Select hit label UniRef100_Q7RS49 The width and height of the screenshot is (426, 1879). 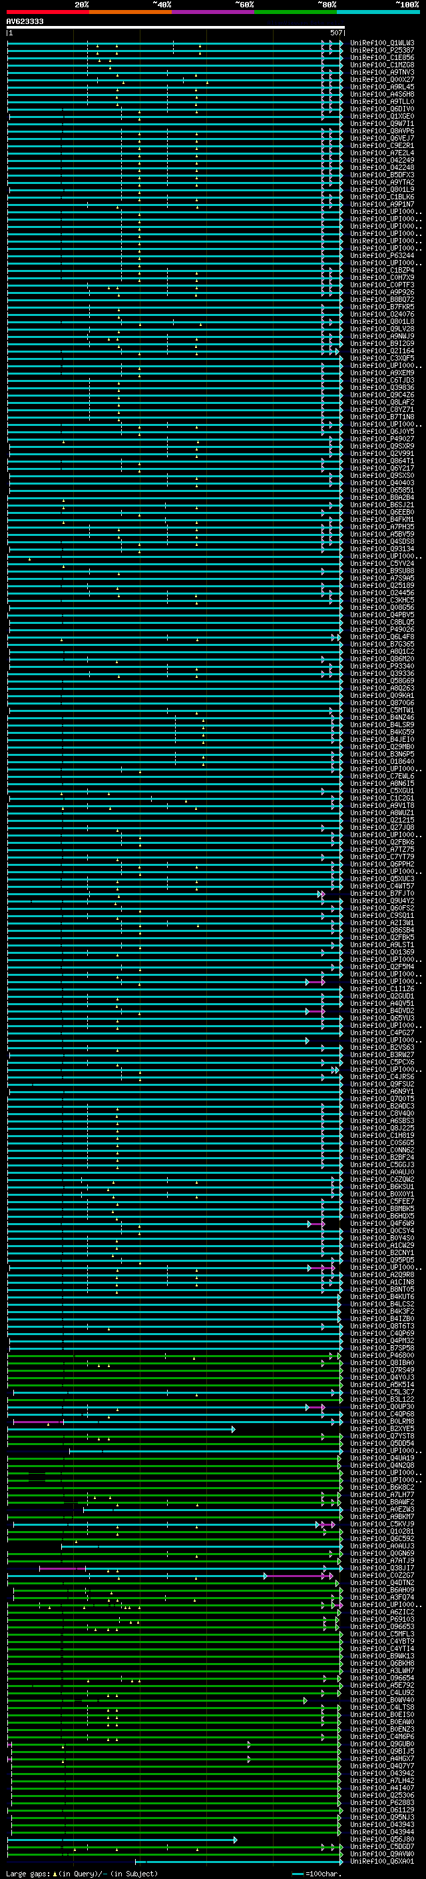click(382, 1370)
